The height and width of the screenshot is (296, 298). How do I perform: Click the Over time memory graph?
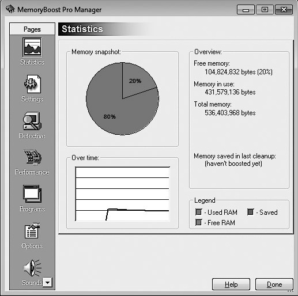tap(122, 194)
